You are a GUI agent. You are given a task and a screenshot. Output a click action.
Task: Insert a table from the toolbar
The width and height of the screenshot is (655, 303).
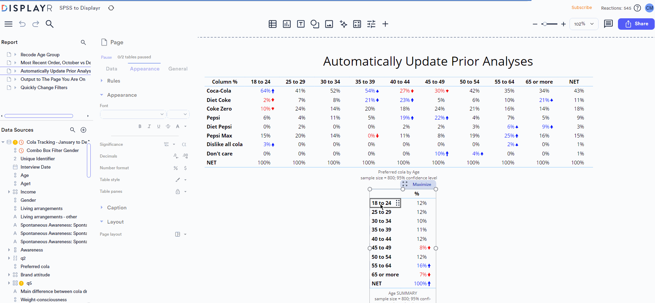tap(272, 24)
